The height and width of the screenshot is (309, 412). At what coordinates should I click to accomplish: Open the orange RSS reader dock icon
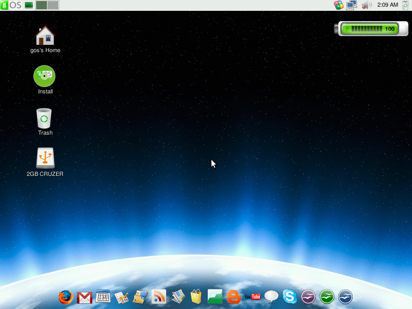point(159,297)
